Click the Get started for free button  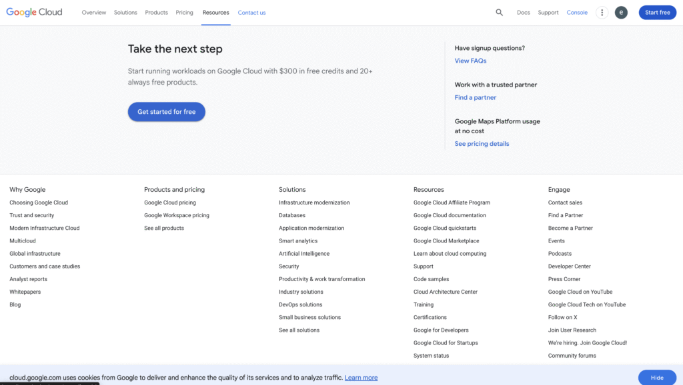tap(167, 112)
